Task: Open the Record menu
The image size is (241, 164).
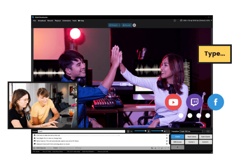Action: tap(50, 21)
